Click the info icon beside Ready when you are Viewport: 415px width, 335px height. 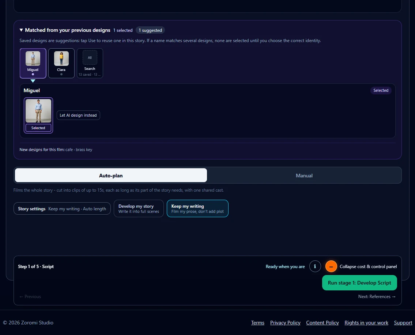[315, 266]
